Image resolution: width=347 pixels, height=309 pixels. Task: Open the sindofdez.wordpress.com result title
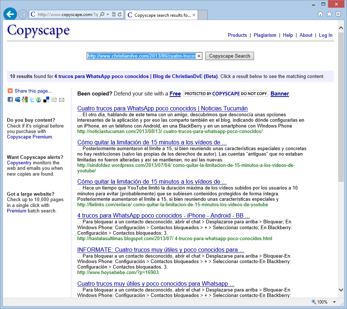coord(152,142)
